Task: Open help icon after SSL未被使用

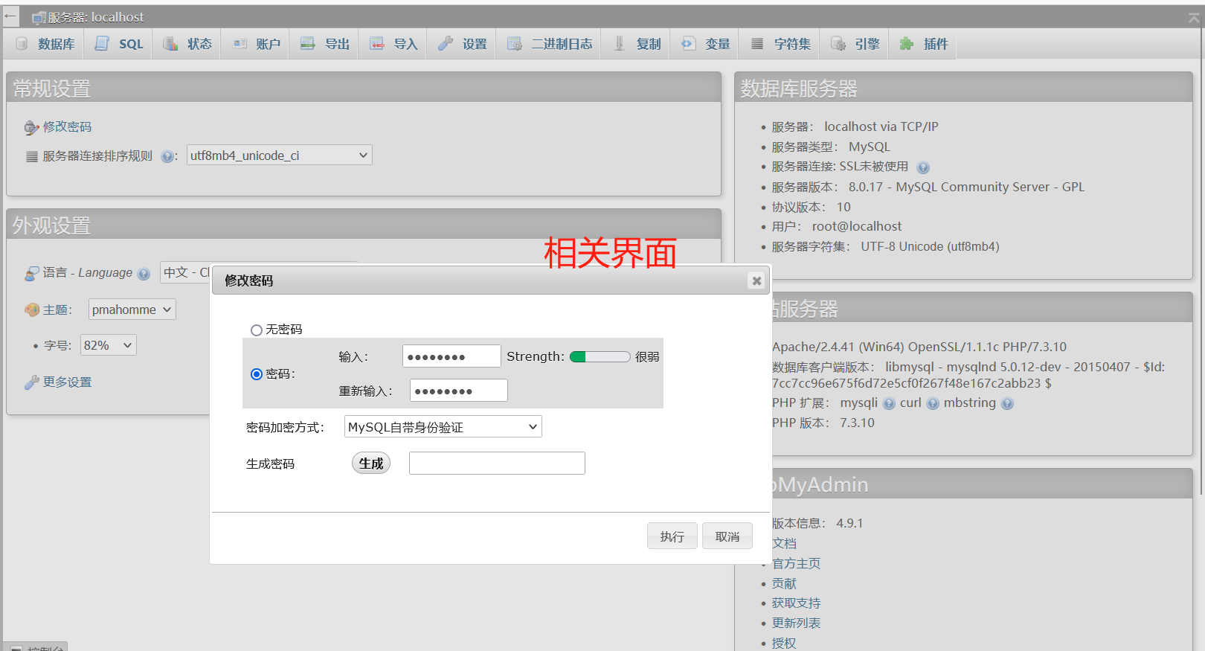Action: [923, 167]
